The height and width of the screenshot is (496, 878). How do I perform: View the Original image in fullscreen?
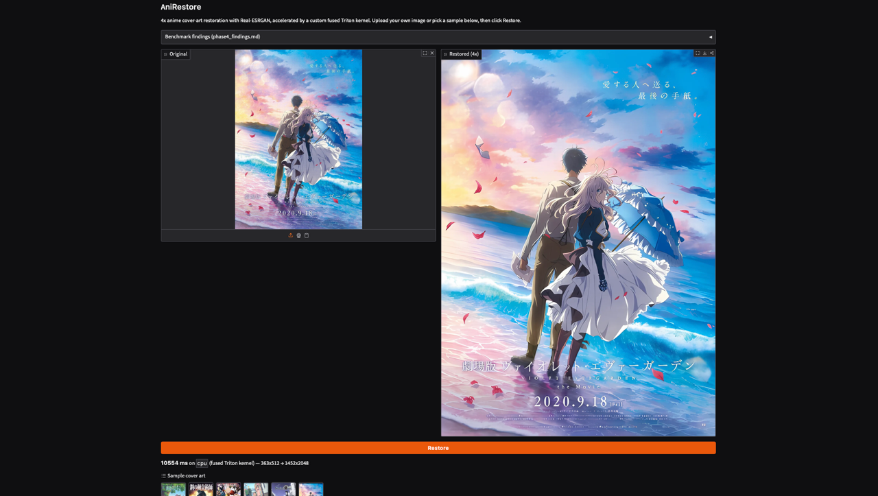coord(425,54)
